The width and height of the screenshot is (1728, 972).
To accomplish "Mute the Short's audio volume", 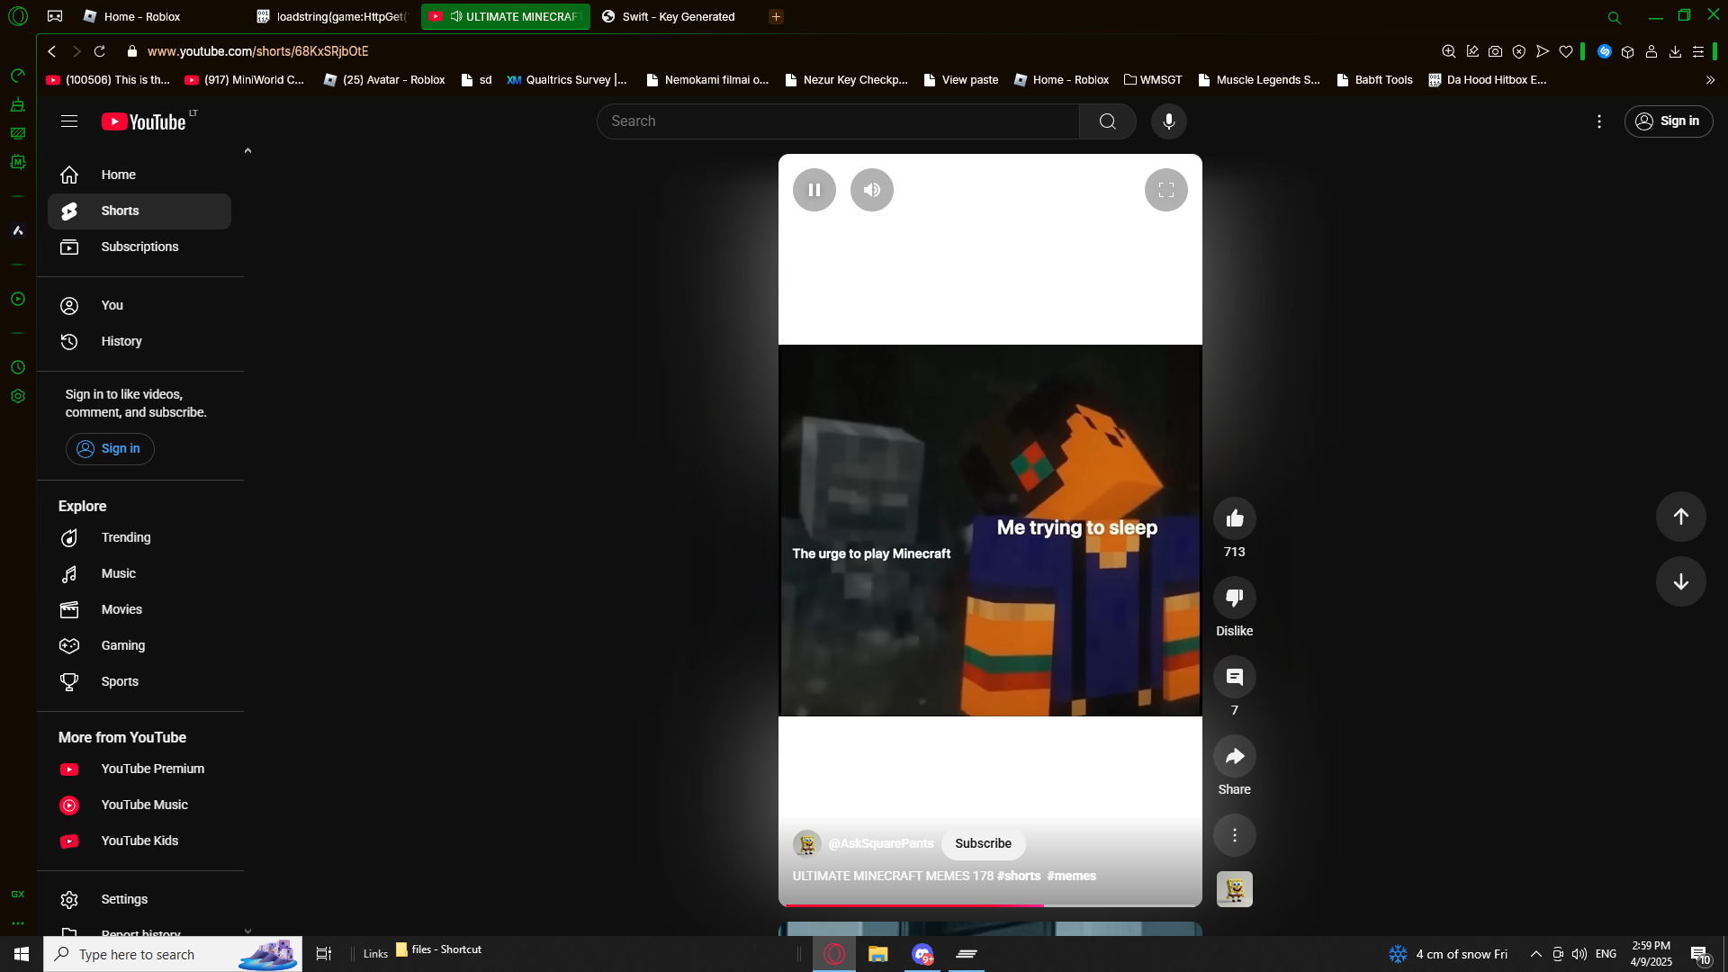I will (871, 190).
